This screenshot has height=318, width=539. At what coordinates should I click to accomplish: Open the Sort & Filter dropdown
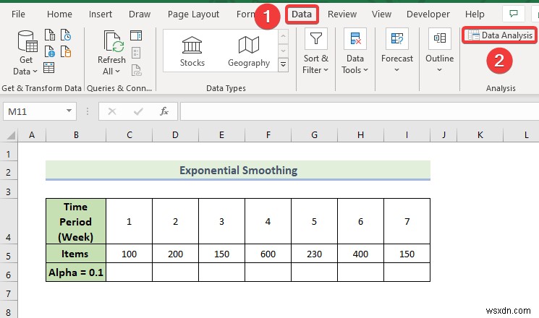point(315,51)
